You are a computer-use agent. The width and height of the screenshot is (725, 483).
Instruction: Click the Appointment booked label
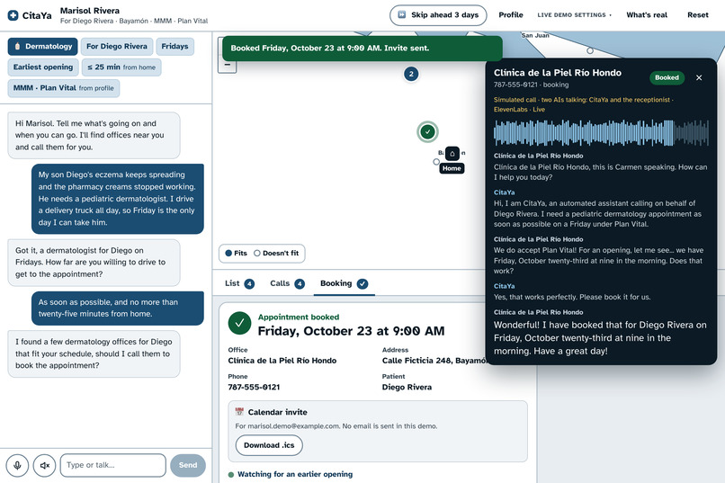(x=299, y=318)
